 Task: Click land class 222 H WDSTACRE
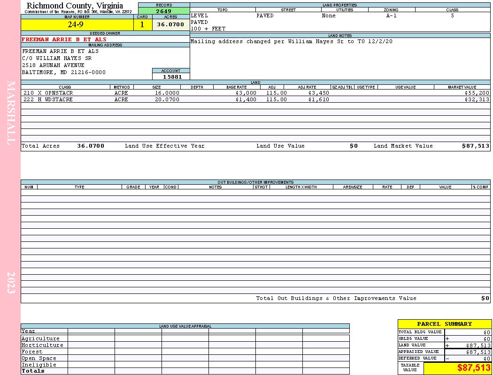48,99
